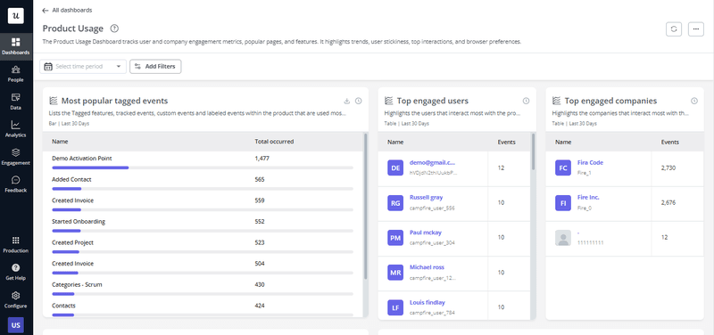Open Dashboards in the sidebar

click(16, 46)
